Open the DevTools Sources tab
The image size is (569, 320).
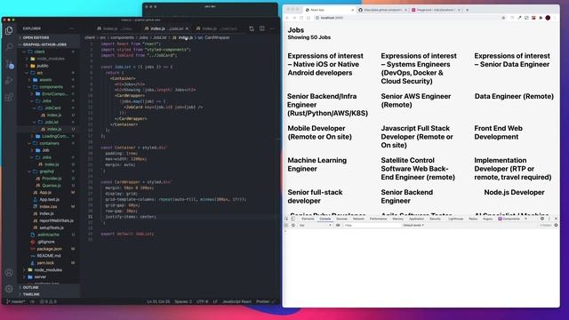pyautogui.click(x=341, y=219)
